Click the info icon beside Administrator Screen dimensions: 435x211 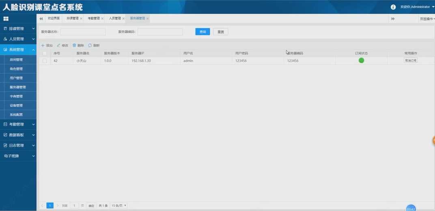[x=393, y=7]
